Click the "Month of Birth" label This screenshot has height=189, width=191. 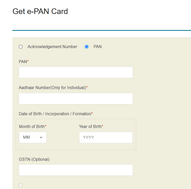point(32,126)
